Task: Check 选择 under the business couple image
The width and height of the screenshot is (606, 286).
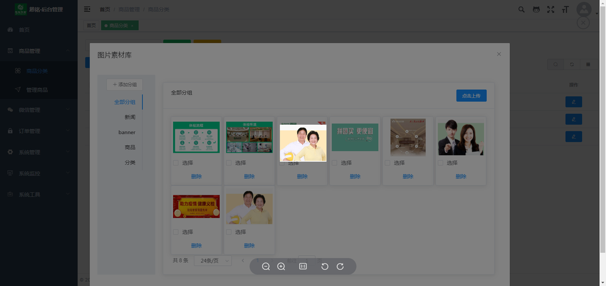Action: pos(440,163)
